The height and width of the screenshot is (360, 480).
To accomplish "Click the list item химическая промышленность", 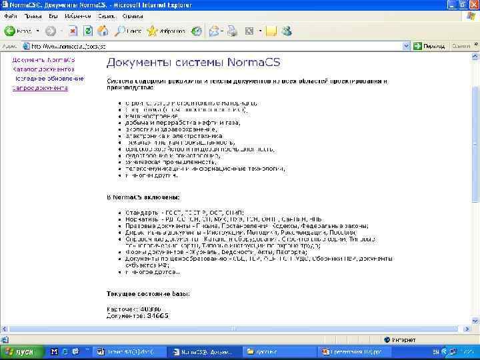I will pyautogui.click(x=171, y=162).
